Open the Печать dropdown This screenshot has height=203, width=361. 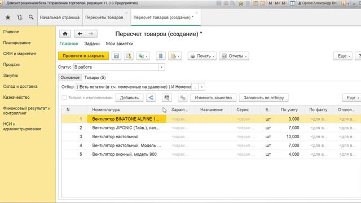coord(202,56)
